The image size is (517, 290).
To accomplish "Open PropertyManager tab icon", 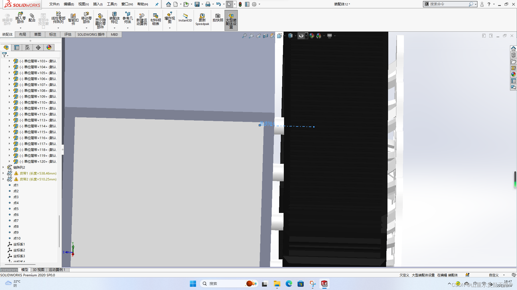I will tap(17, 48).
